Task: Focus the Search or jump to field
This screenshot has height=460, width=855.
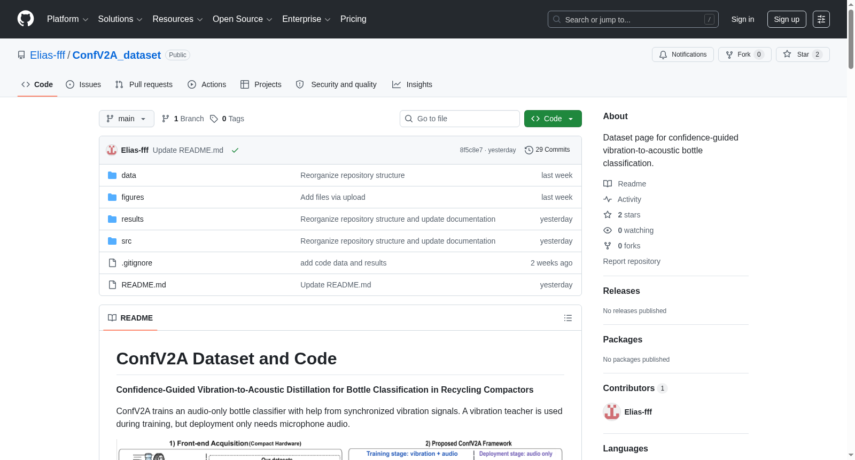Action: click(633, 19)
